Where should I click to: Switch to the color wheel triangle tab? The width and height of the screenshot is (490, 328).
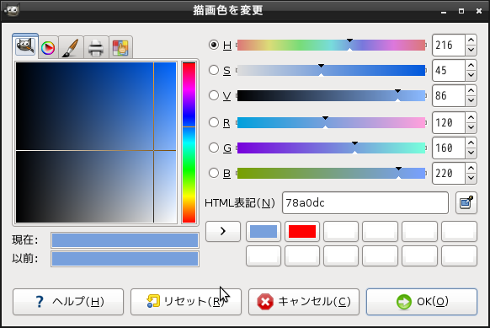(x=48, y=47)
